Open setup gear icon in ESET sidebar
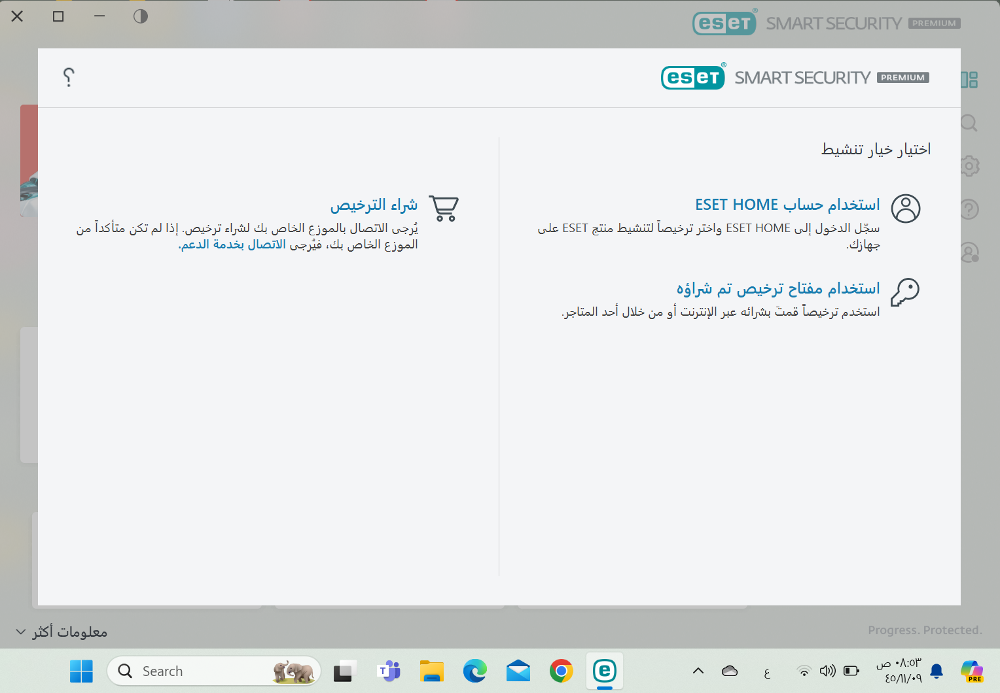 point(969,166)
